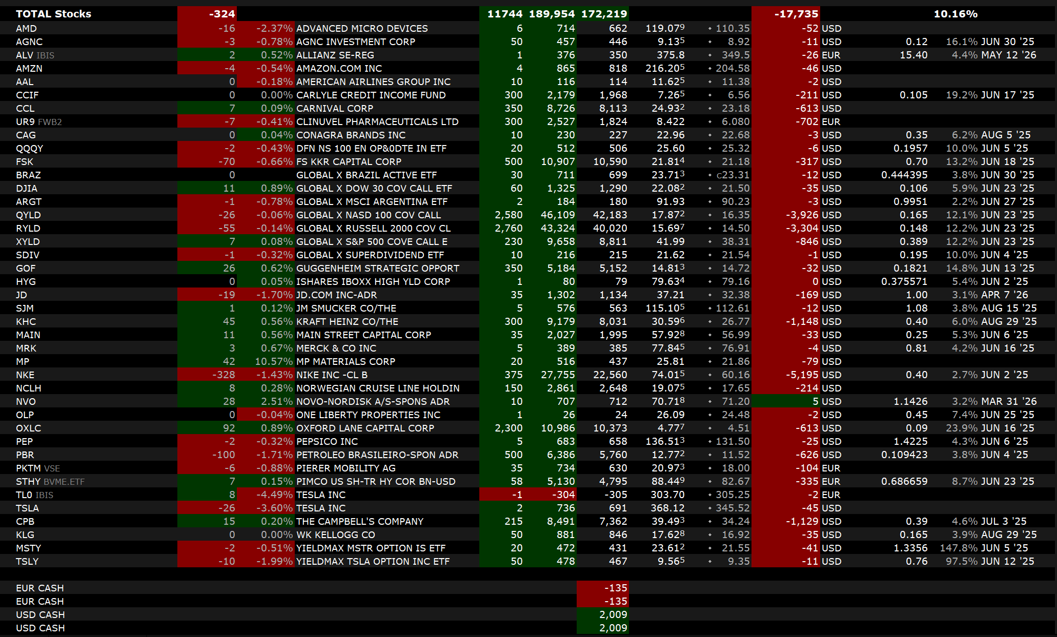The image size is (1057, 637).
Task: Select JD percent change -1.70%
Action: pyautogui.click(x=274, y=295)
